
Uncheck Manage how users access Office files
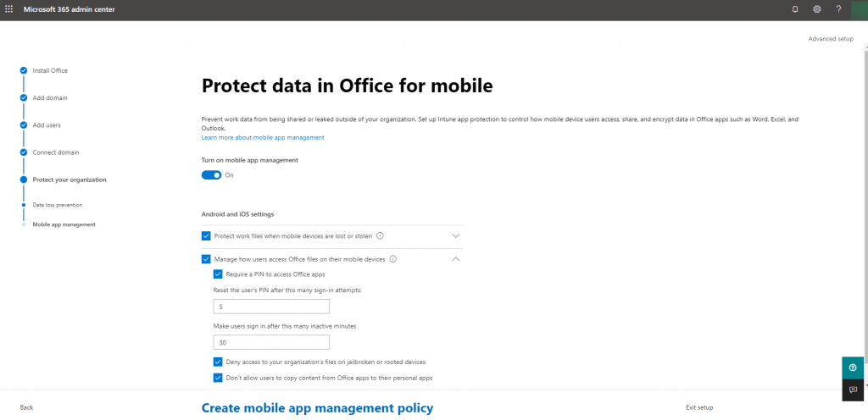click(x=206, y=258)
